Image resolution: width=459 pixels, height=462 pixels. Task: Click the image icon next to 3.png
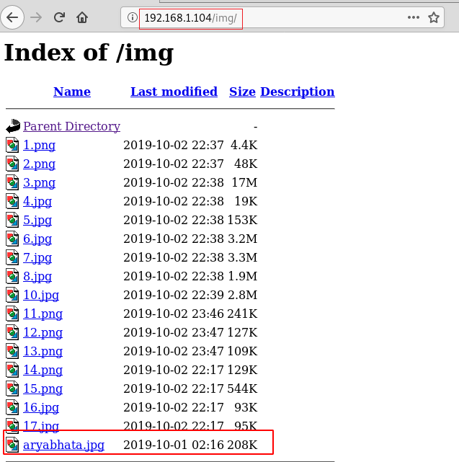tap(12, 182)
